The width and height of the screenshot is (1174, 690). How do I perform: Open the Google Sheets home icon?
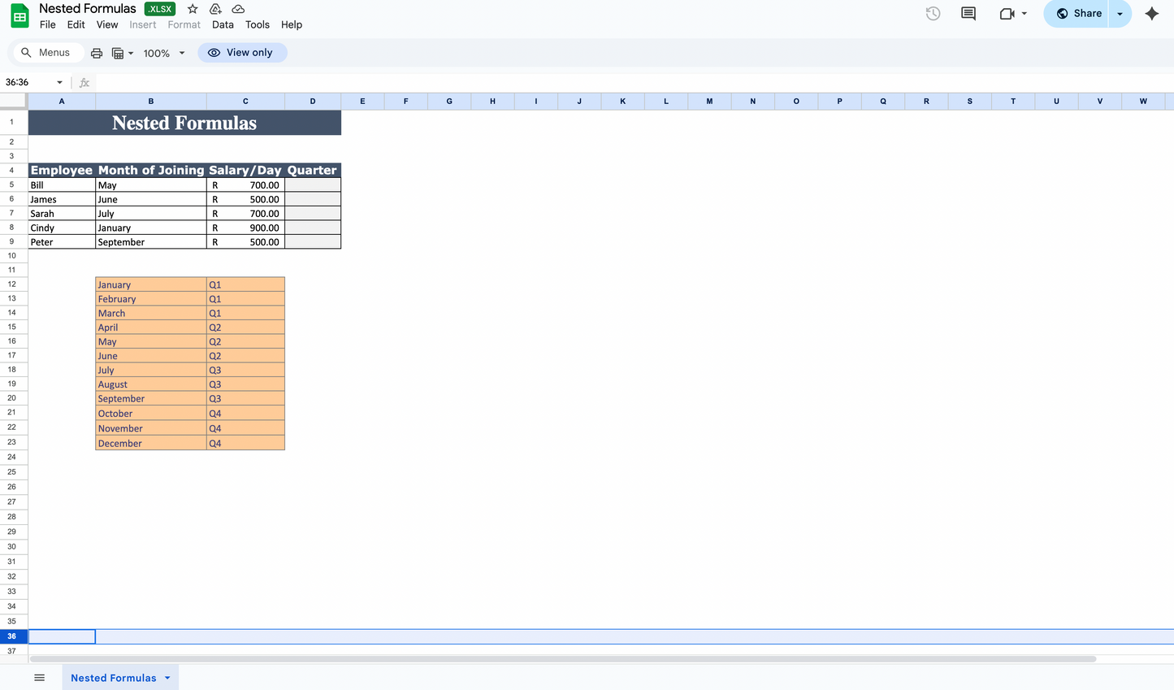19,15
